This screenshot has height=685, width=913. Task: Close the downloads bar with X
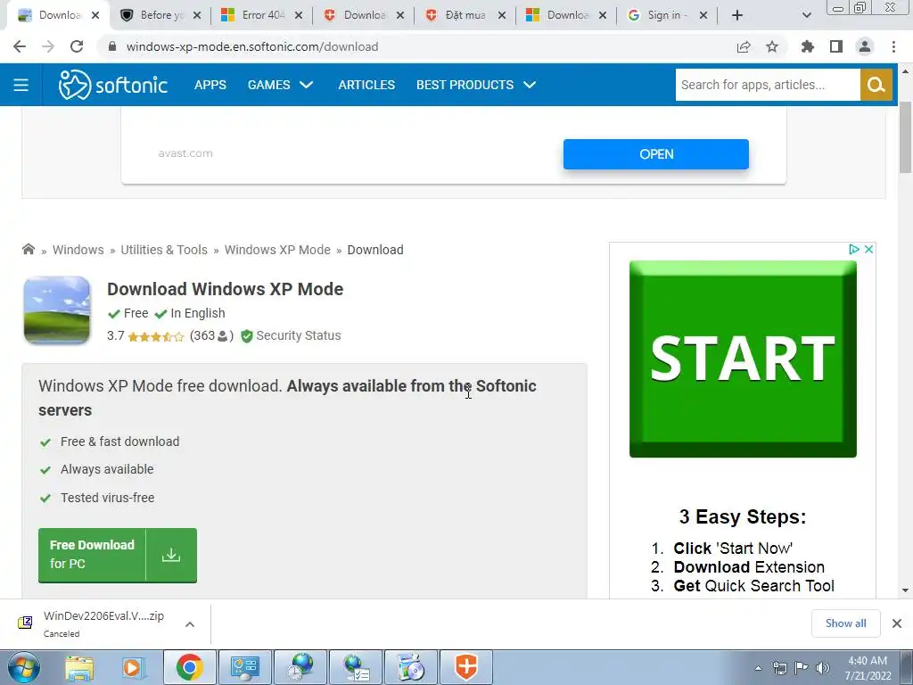pyautogui.click(x=897, y=623)
